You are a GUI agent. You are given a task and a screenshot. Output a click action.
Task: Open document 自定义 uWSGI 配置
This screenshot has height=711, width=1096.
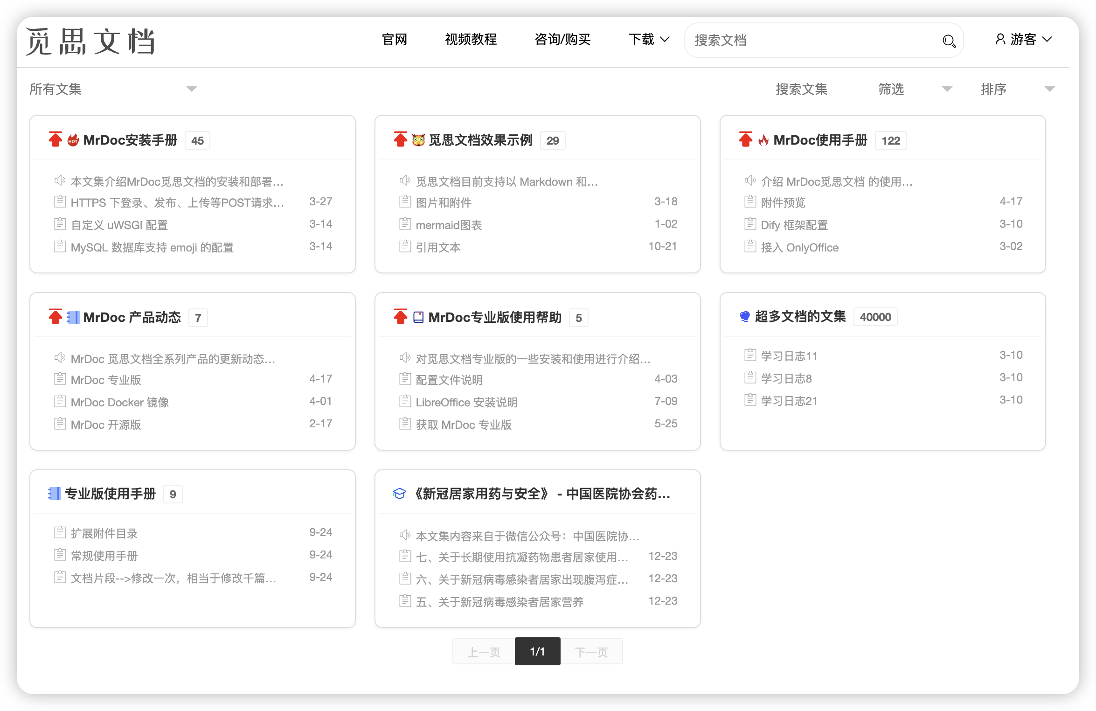(x=119, y=225)
